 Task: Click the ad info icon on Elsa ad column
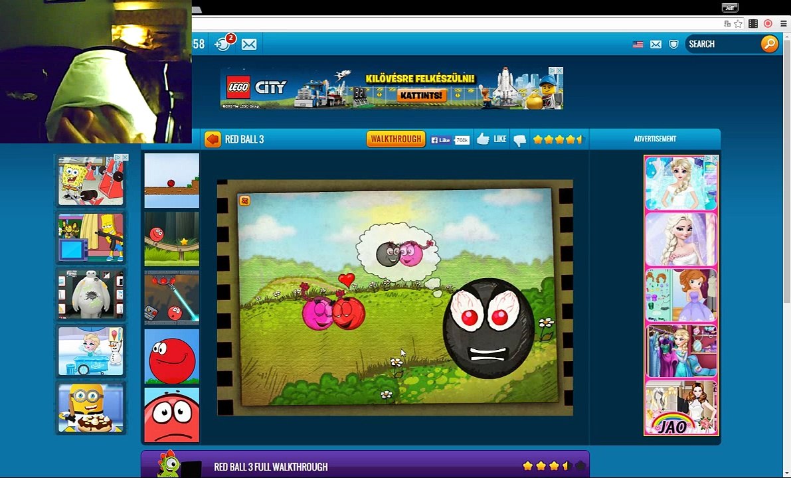(x=708, y=158)
